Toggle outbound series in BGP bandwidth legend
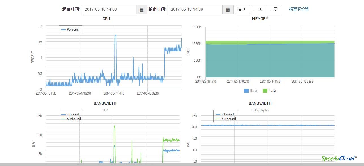The height and width of the screenshot is (166, 364). tap(71, 119)
